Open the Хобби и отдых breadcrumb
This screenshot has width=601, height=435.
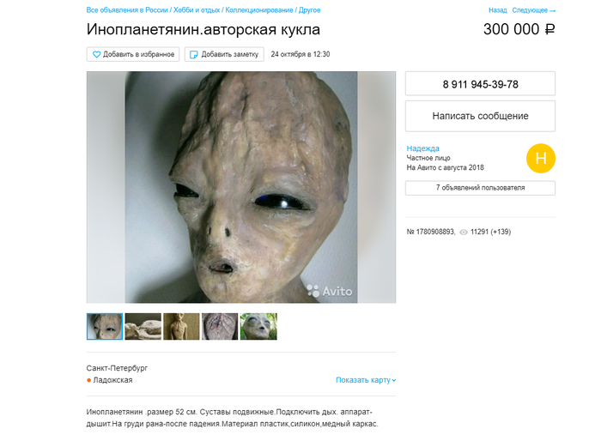197,10
